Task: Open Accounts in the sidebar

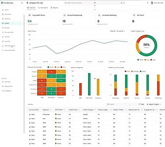Action: 8,14
